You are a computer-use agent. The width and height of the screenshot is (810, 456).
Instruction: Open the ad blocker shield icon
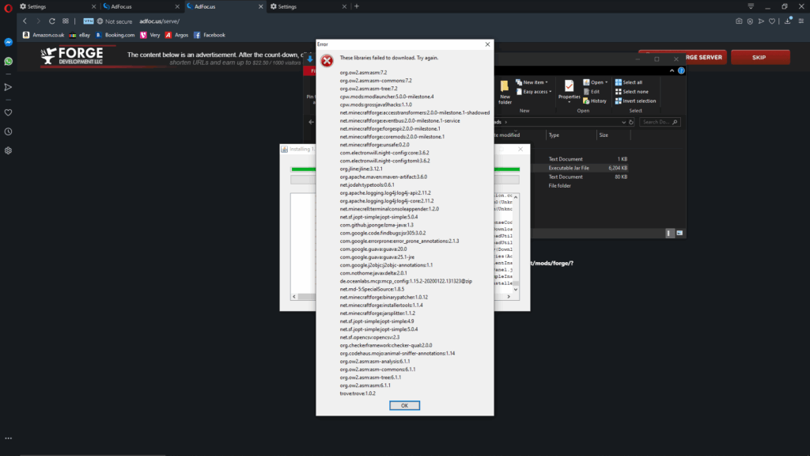750,21
